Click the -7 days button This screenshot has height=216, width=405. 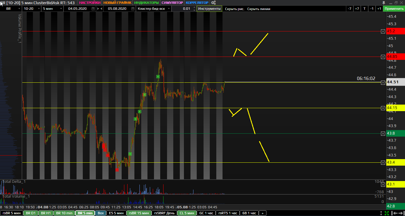click(x=350, y=9)
